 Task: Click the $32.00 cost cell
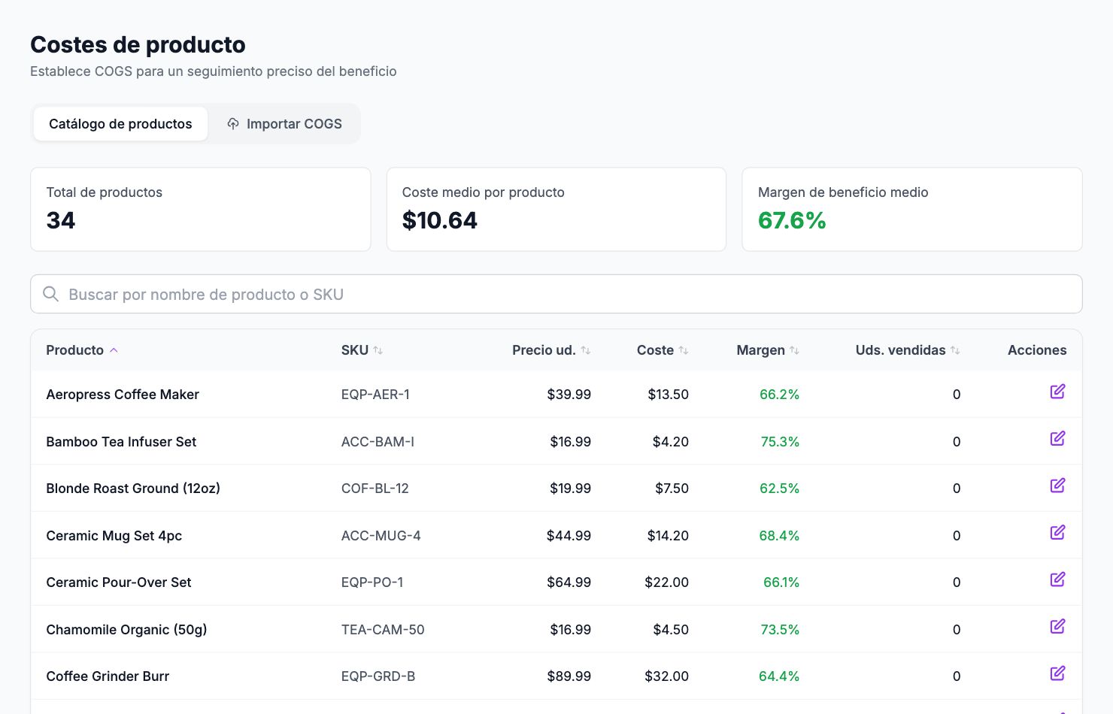click(666, 676)
